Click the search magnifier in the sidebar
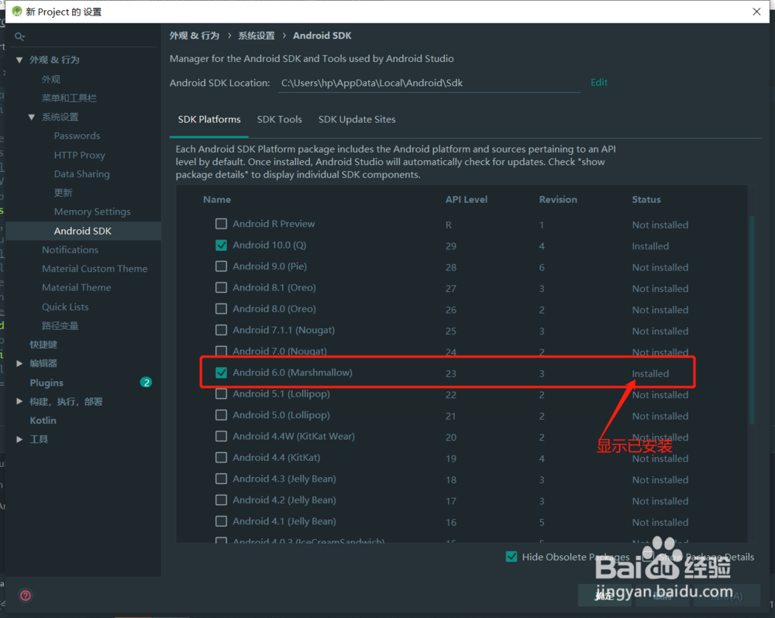 point(20,36)
